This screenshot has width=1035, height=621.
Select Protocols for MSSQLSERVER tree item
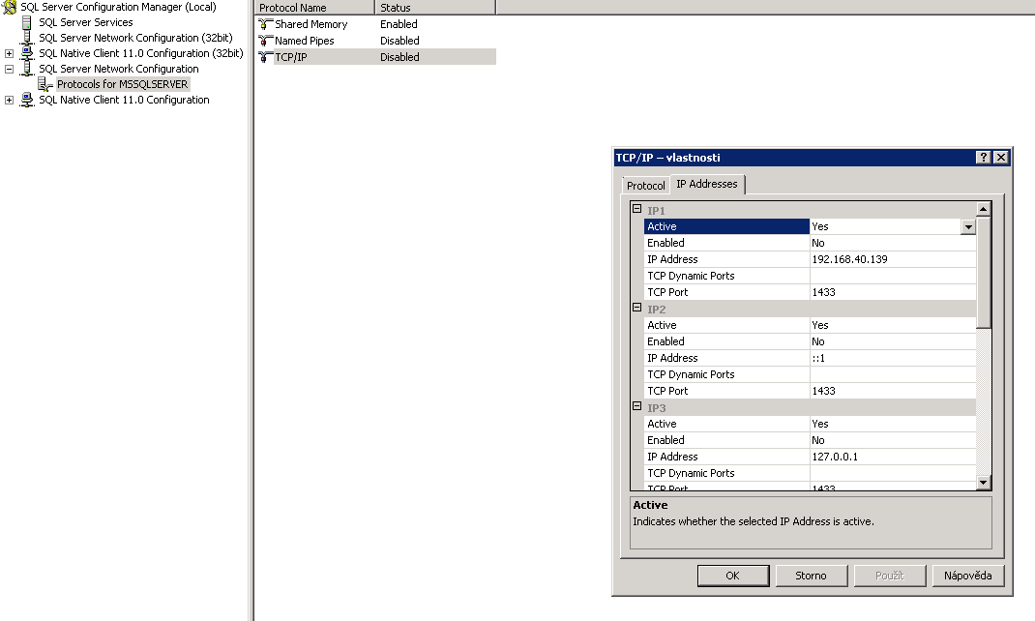click(x=122, y=84)
